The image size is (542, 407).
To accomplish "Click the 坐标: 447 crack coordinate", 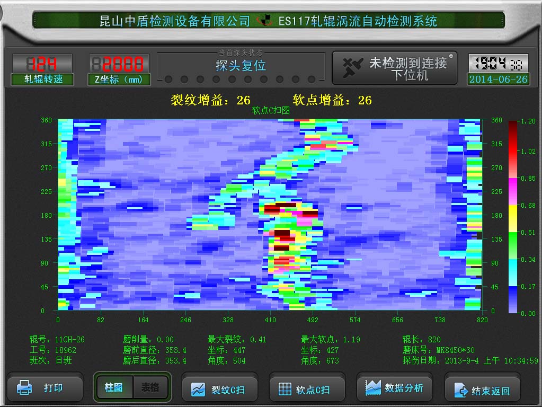I will click(227, 350).
